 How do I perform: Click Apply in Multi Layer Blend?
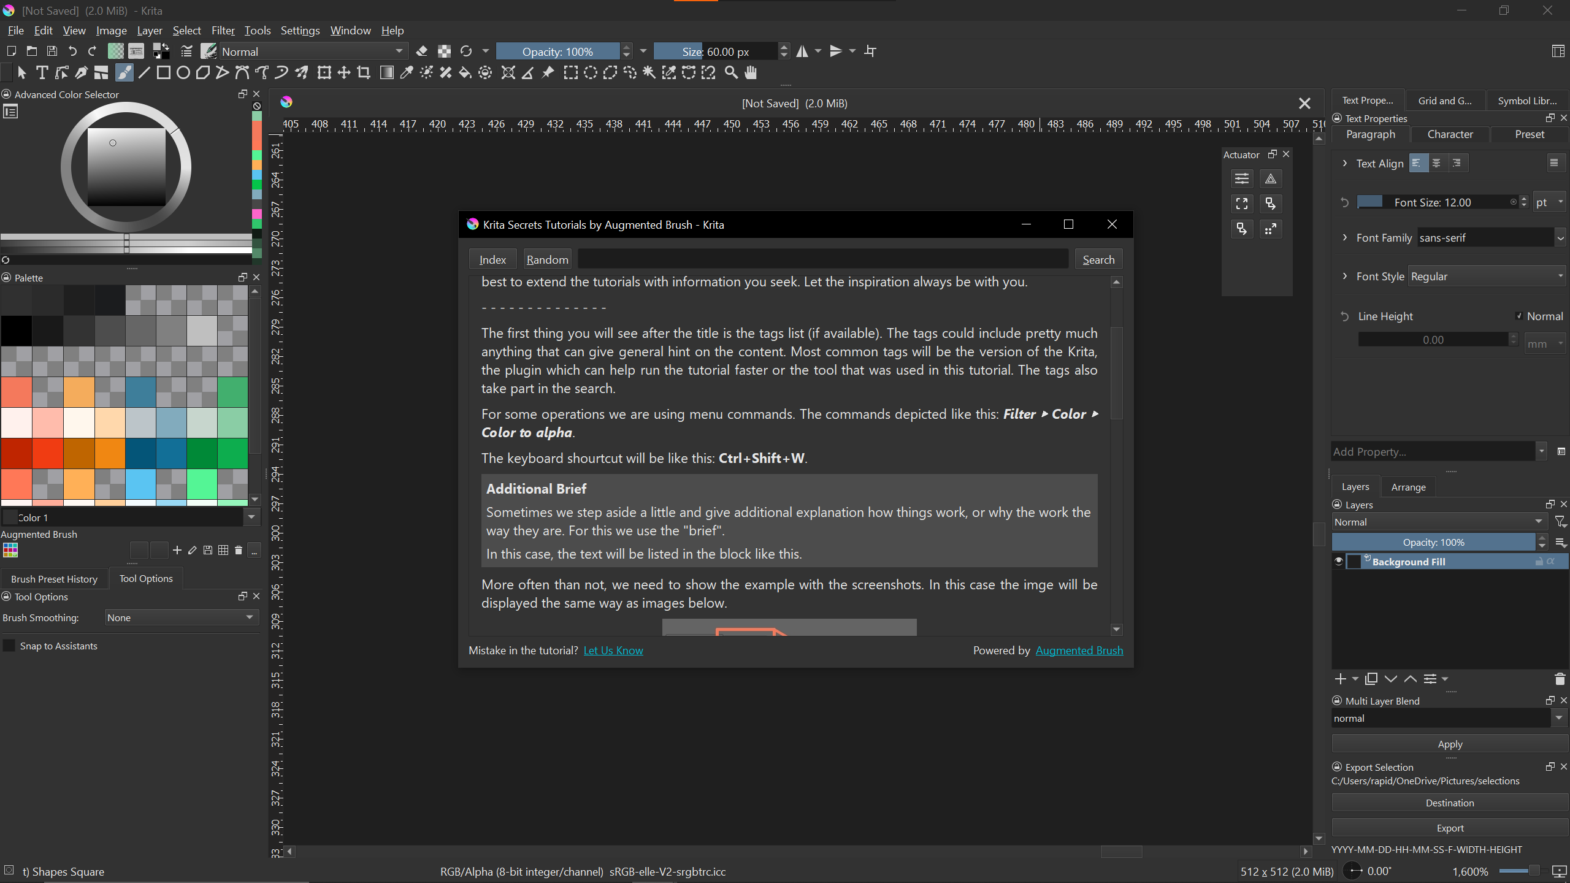pos(1450,744)
